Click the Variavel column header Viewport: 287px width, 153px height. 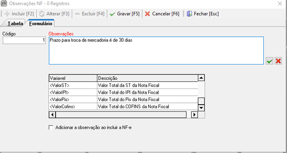pos(73,78)
